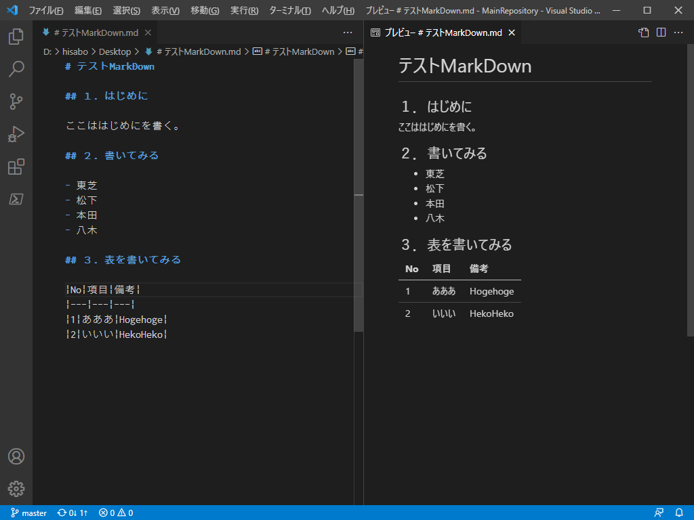The width and height of the screenshot is (694, 520).
Task: Split the editor from the preview toolbar
Action: [x=660, y=32]
